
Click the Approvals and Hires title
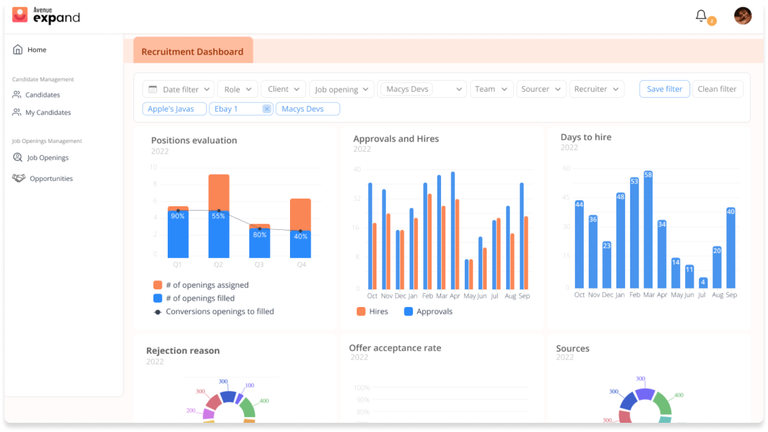(396, 139)
